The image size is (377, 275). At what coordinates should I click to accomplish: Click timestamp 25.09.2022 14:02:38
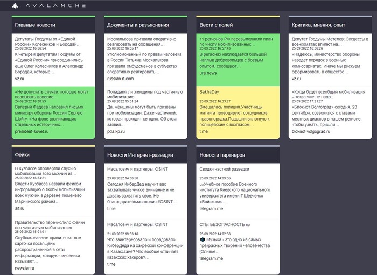(215, 234)
